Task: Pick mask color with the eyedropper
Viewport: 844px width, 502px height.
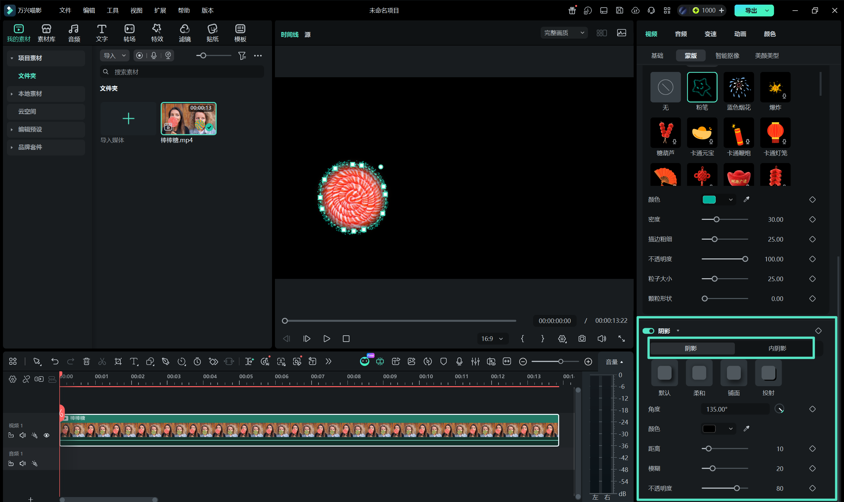Action: [x=746, y=199]
